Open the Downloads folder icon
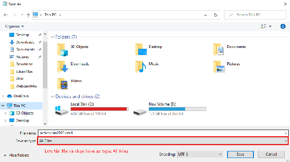This screenshot has height=162, width=290. click(x=62, y=67)
